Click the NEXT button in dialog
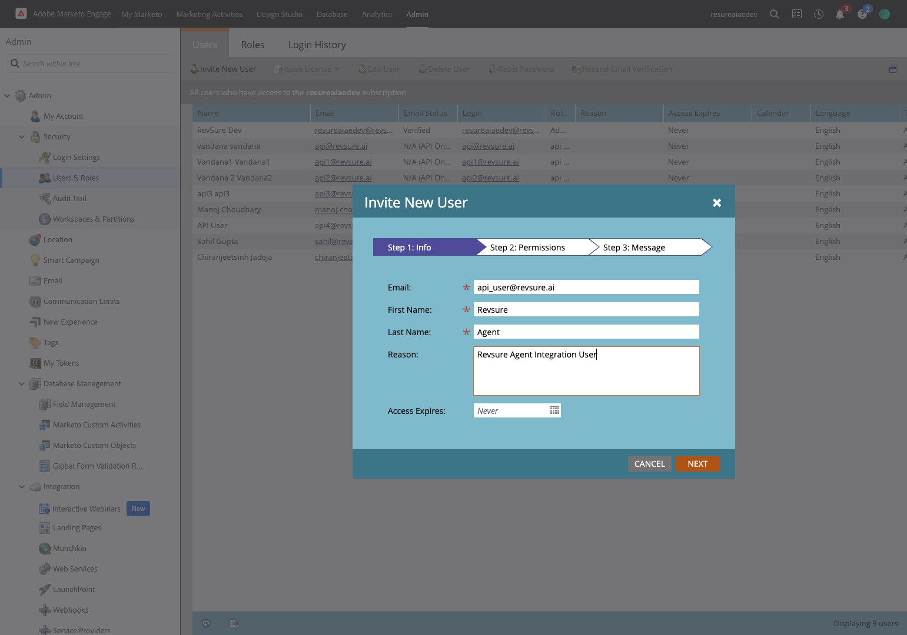The width and height of the screenshot is (907, 635). pyautogui.click(x=697, y=464)
